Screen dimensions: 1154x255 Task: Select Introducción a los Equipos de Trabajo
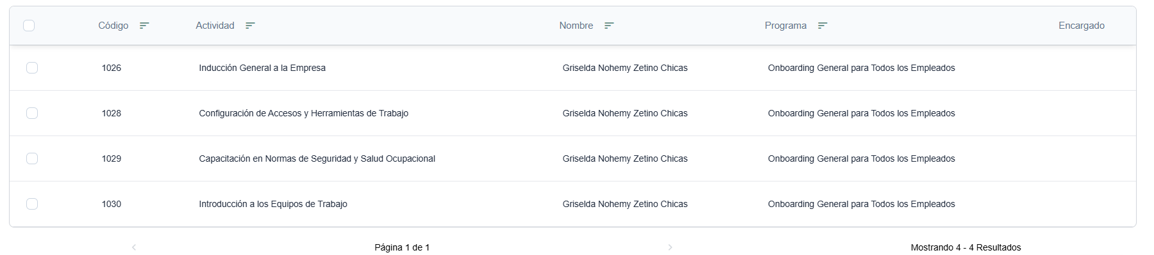[273, 204]
